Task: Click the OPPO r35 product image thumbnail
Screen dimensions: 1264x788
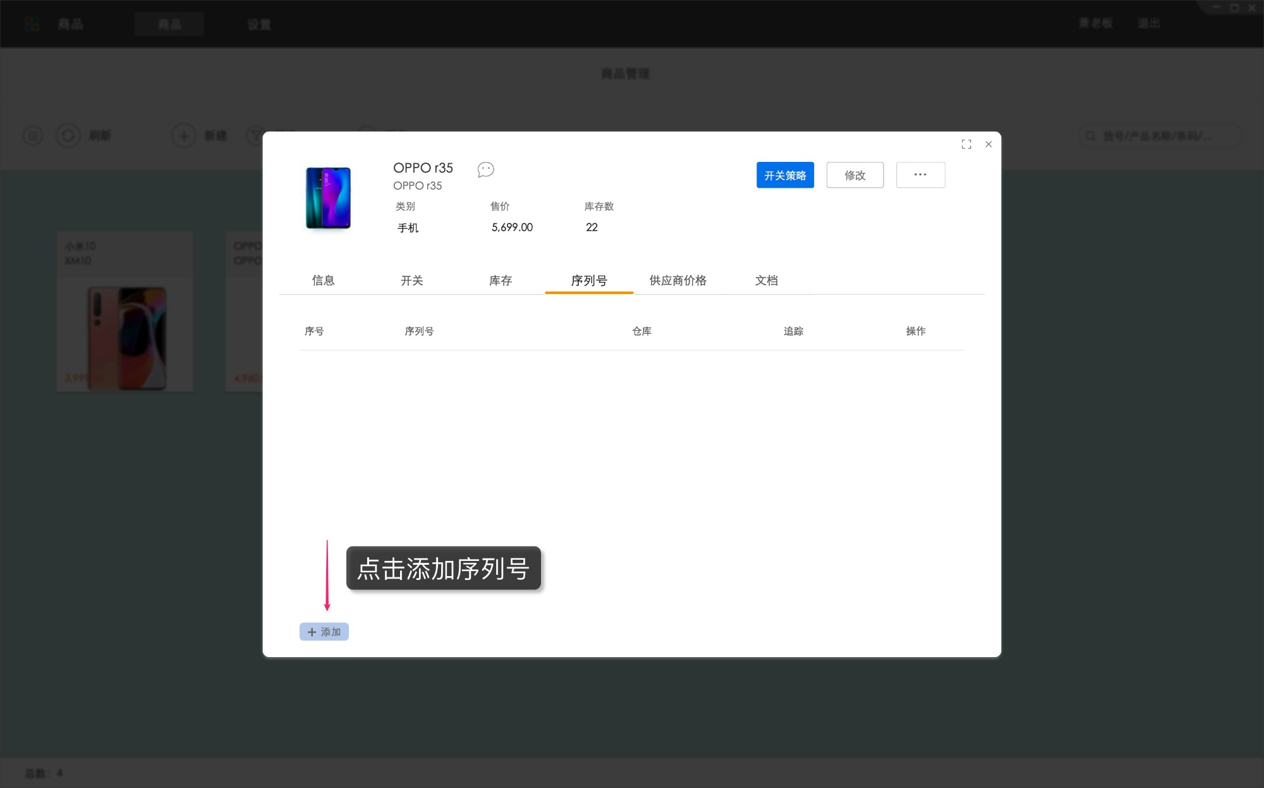Action: coord(328,198)
